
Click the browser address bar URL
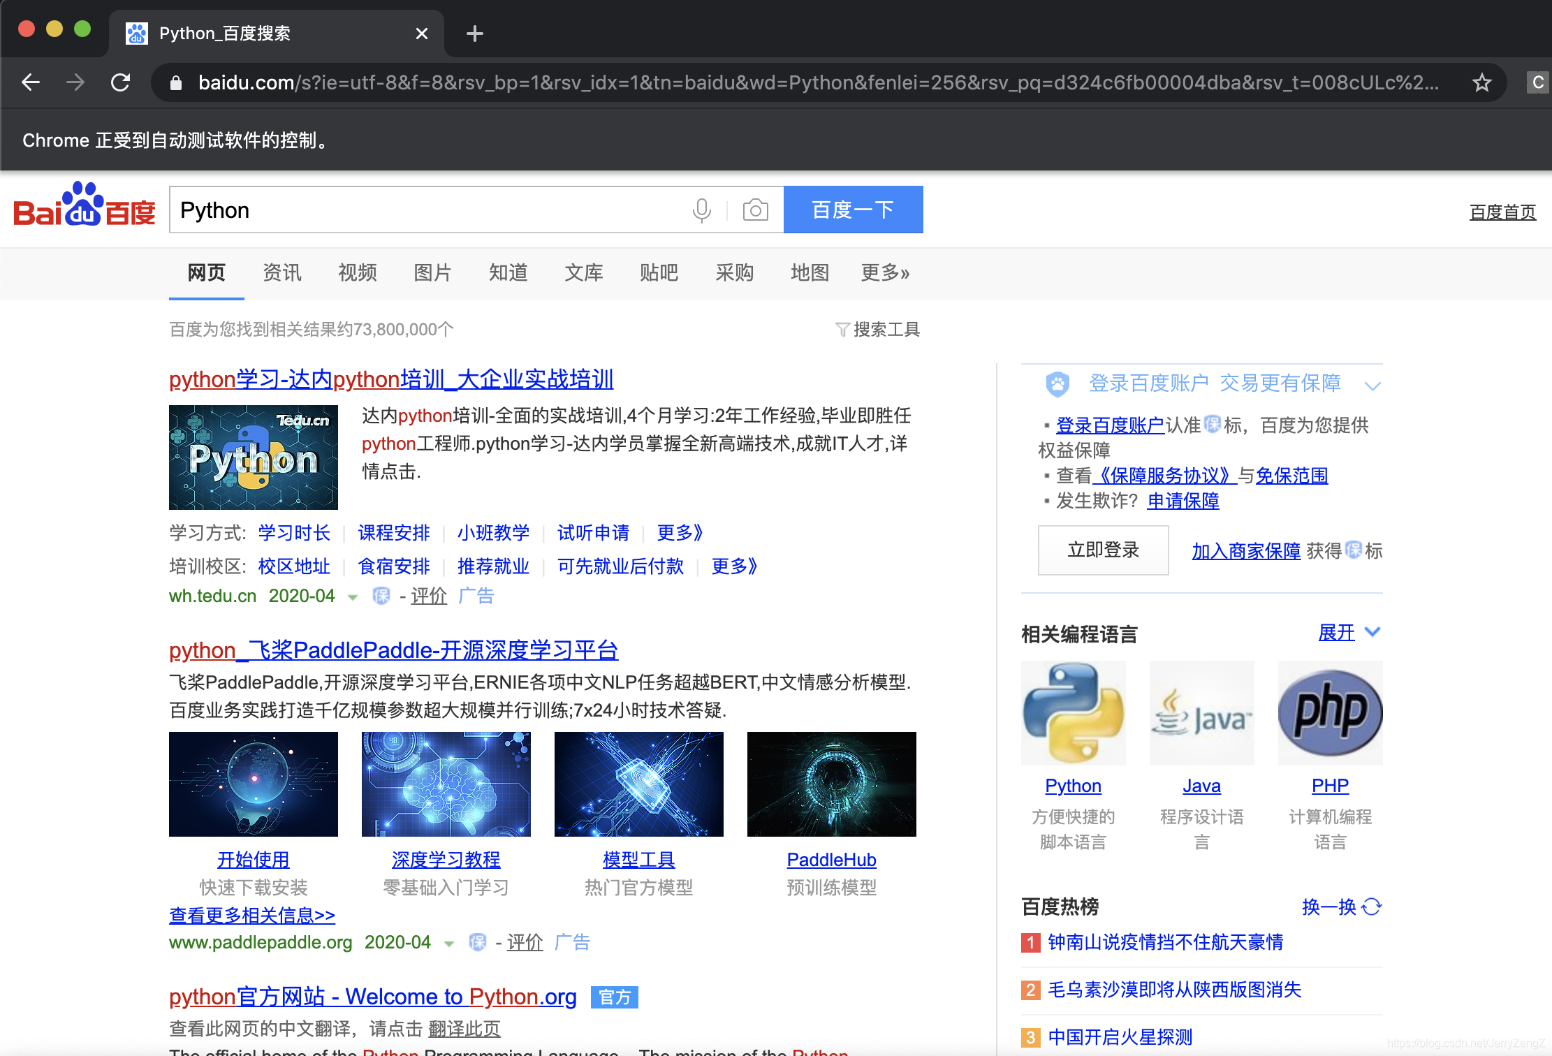coord(817,83)
